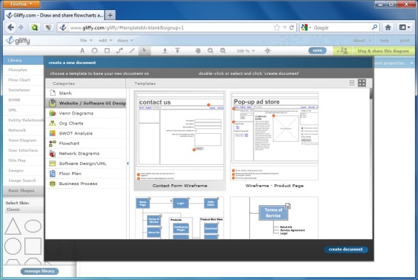Pick the triangle shape in library
The width and height of the screenshot is (418, 280).
point(12,226)
